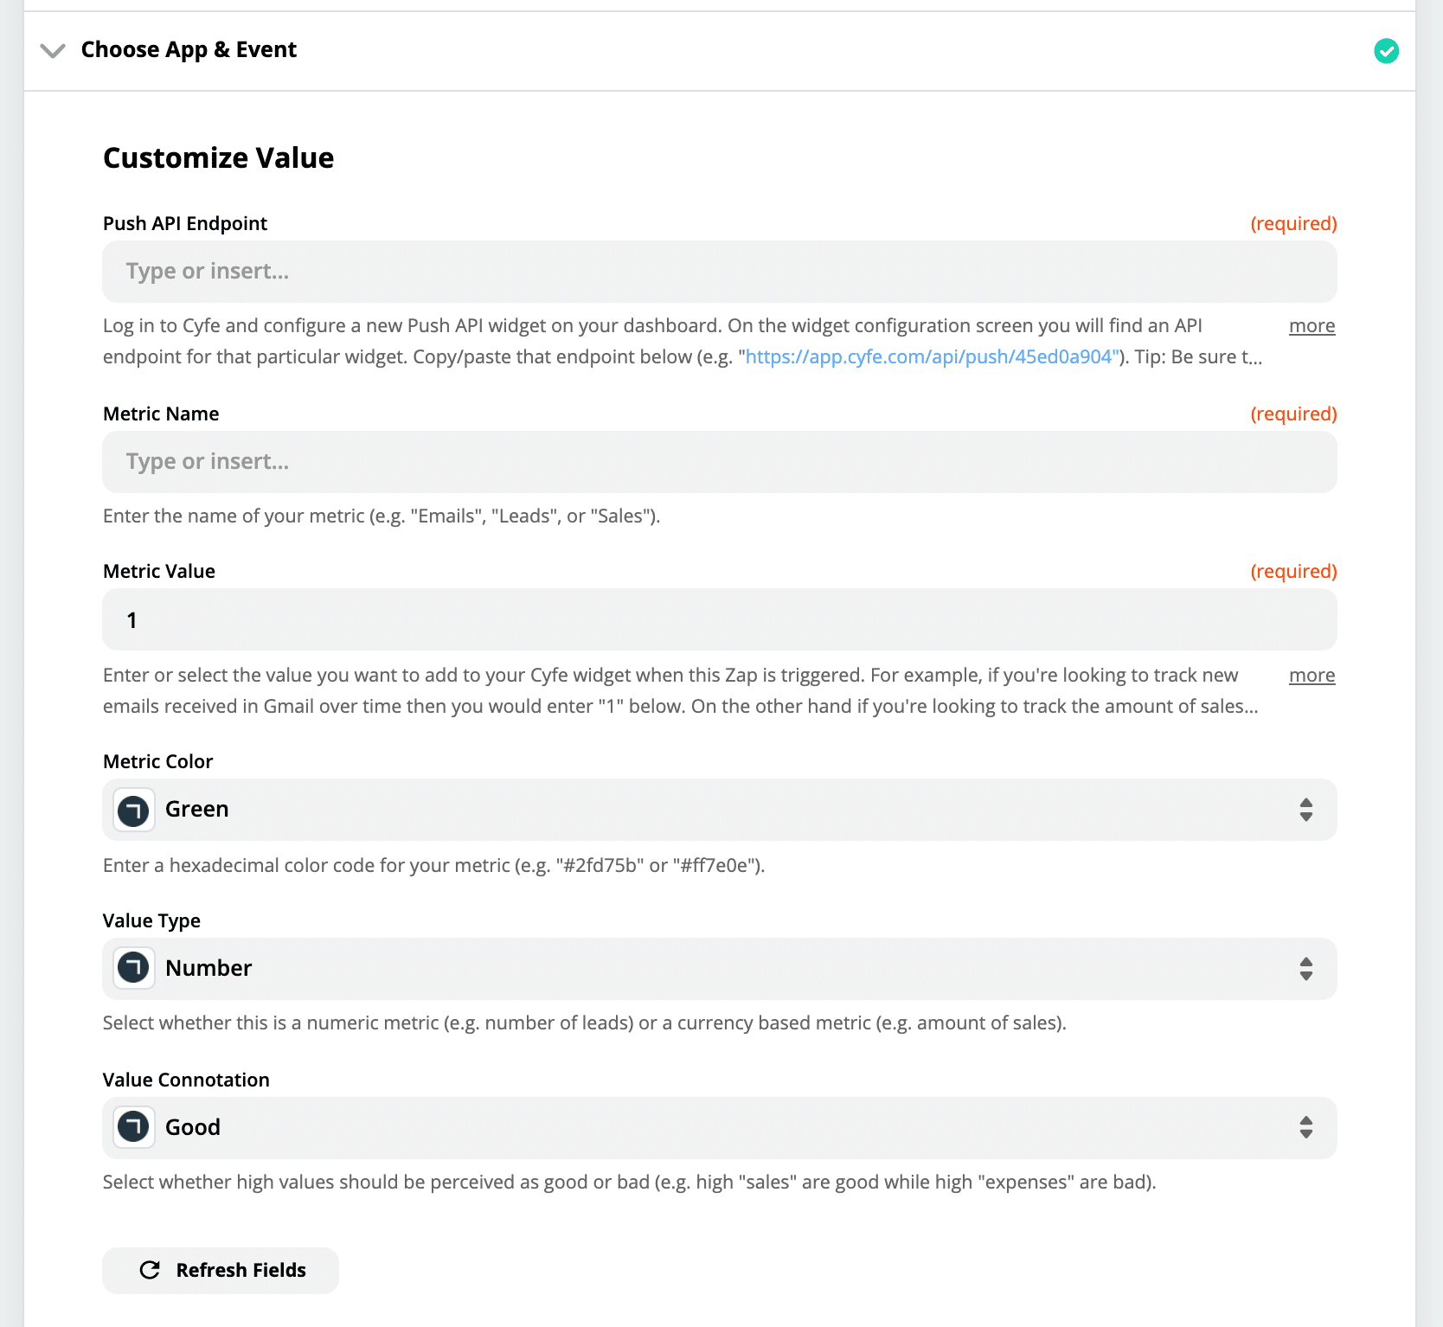
Task: Click the refresh icon inside Refresh Fields button
Action: [151, 1270]
